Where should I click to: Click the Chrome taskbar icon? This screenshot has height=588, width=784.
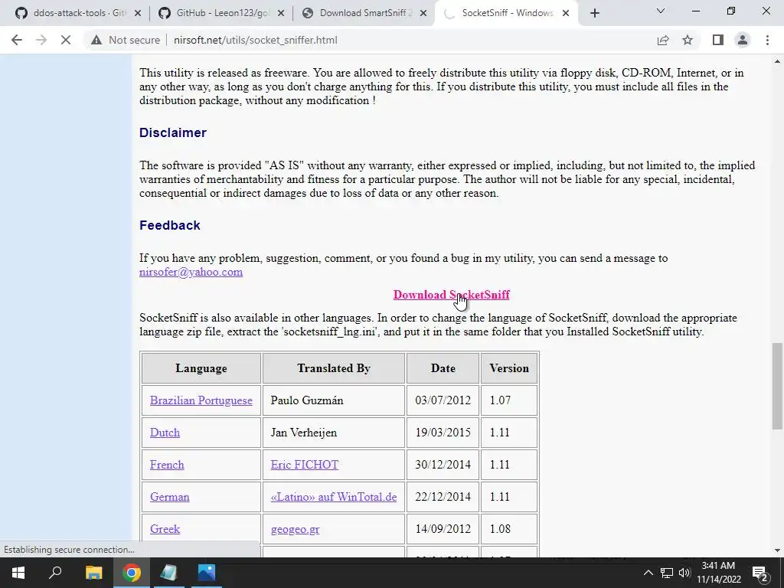[x=131, y=573]
